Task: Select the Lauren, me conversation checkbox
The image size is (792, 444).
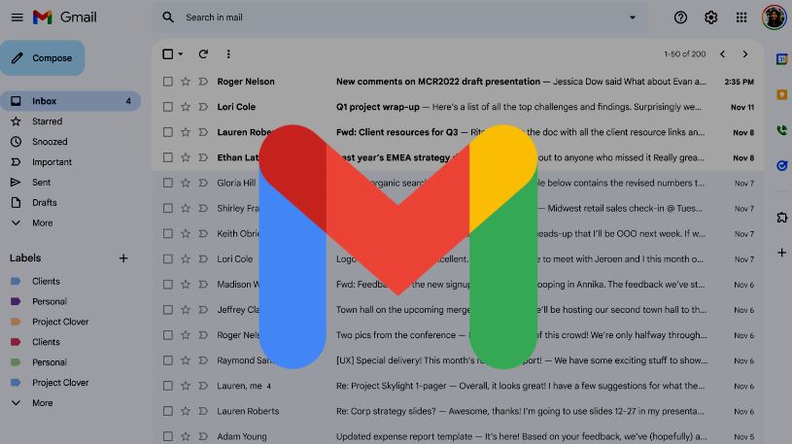Action: point(168,386)
